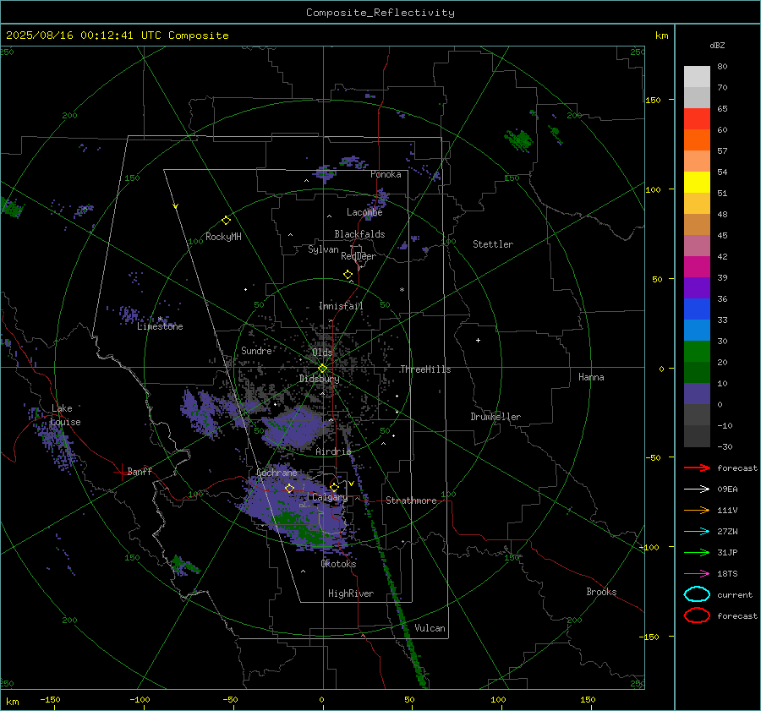Click the Banff label

click(x=140, y=471)
